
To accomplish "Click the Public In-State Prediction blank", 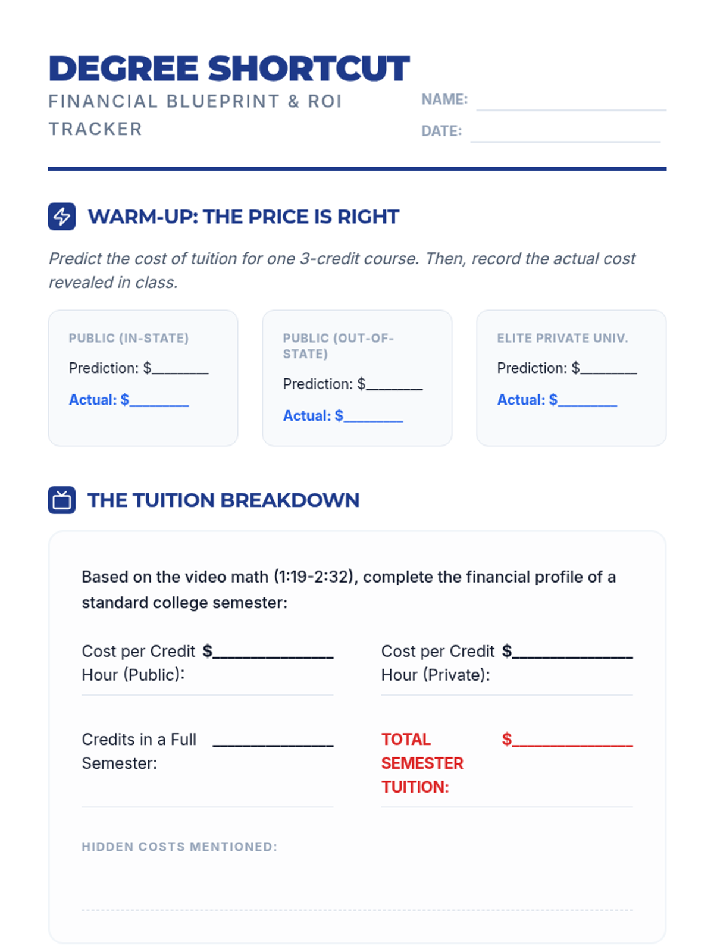I will [x=180, y=369].
